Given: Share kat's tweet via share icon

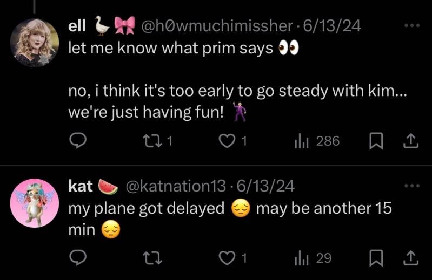Looking at the screenshot, I should (x=411, y=258).
